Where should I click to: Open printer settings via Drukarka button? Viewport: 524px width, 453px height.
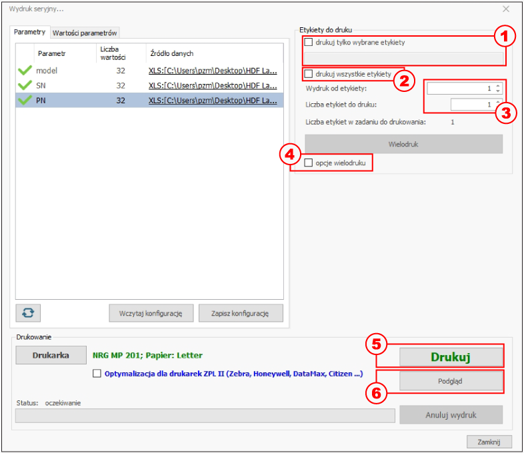51,355
